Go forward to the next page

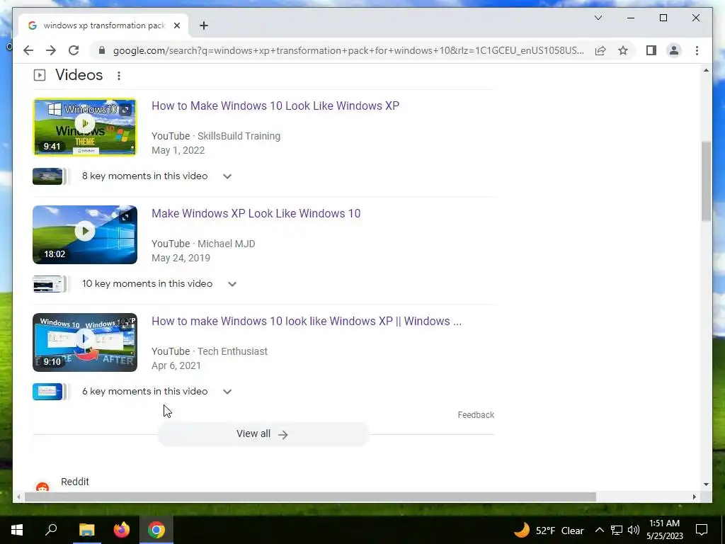tap(51, 50)
